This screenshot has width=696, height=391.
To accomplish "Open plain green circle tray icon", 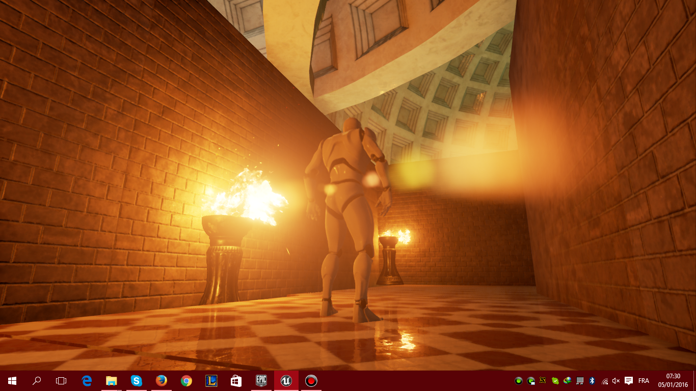I will tap(519, 381).
